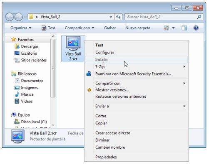Click the Microsoft Security Essentials menu icon
The width and height of the screenshot is (209, 165).
point(89,74)
